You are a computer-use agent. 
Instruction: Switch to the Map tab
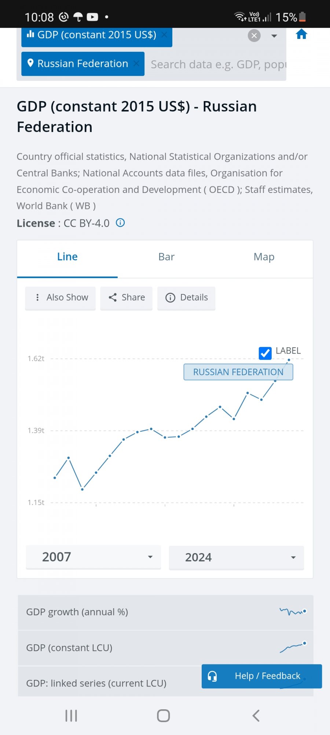(x=264, y=257)
